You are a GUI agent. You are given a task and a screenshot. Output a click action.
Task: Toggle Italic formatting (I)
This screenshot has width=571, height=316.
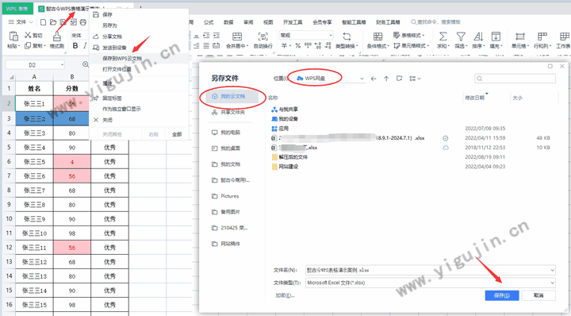pos(85,45)
